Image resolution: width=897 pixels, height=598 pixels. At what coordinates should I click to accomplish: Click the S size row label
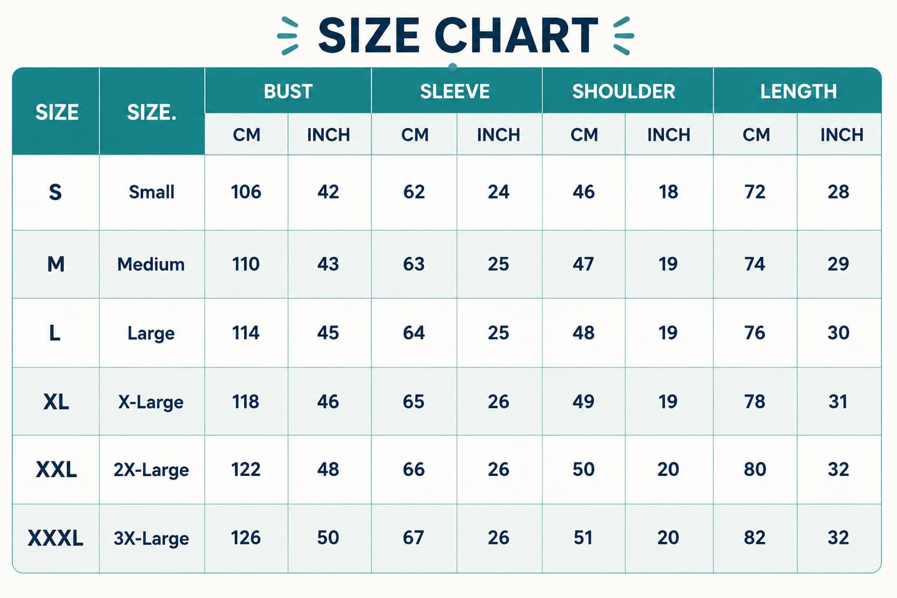pyautogui.click(x=55, y=192)
